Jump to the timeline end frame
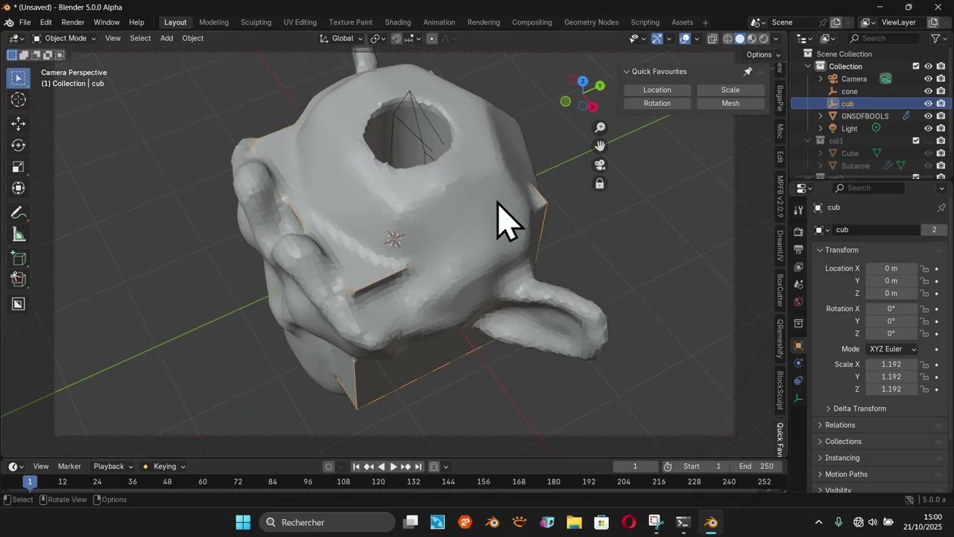 point(418,467)
